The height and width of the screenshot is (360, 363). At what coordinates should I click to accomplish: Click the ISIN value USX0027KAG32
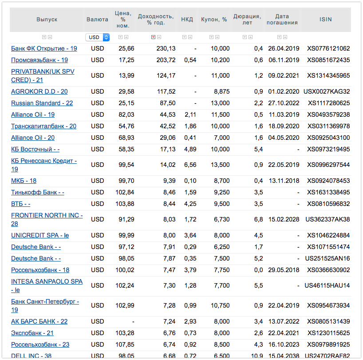click(327, 92)
